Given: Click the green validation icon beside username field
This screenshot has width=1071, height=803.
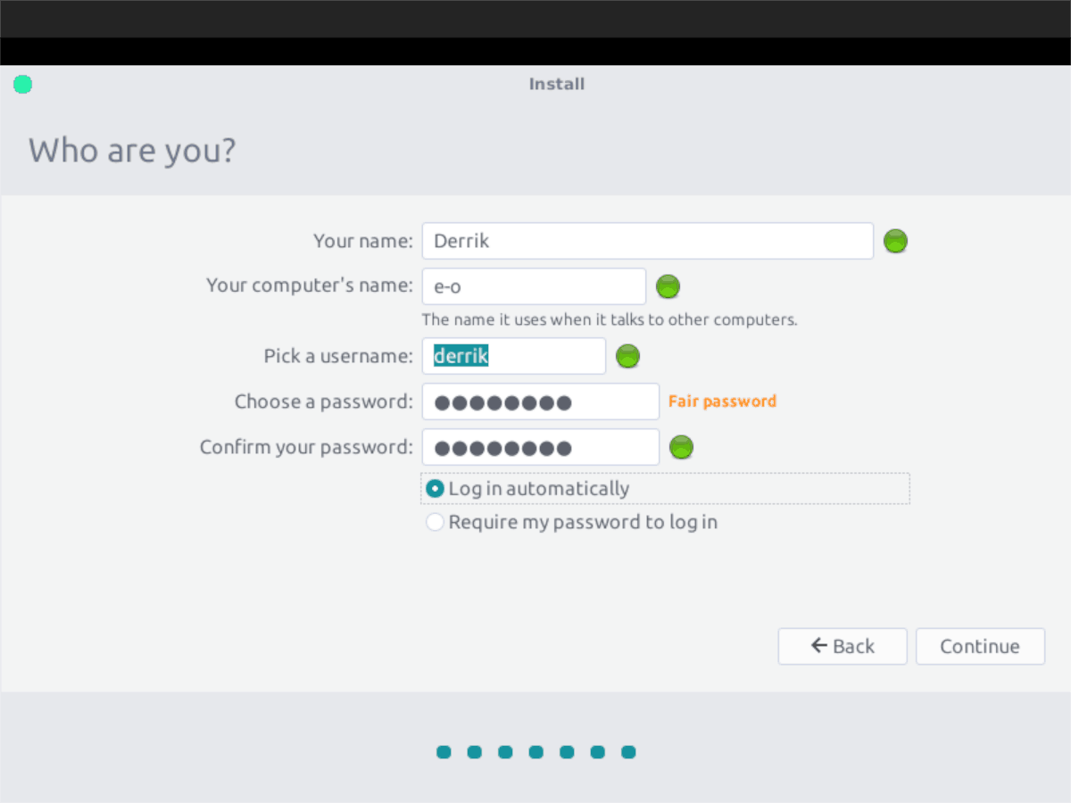Looking at the screenshot, I should (x=628, y=356).
